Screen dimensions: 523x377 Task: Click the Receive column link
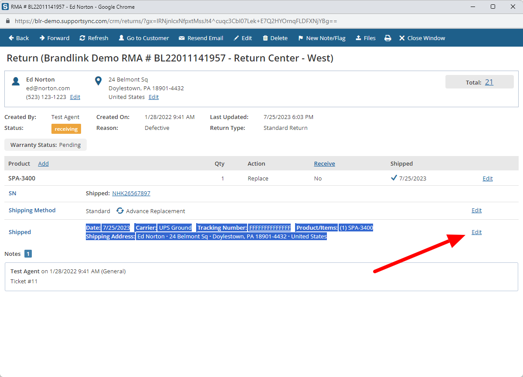(324, 164)
